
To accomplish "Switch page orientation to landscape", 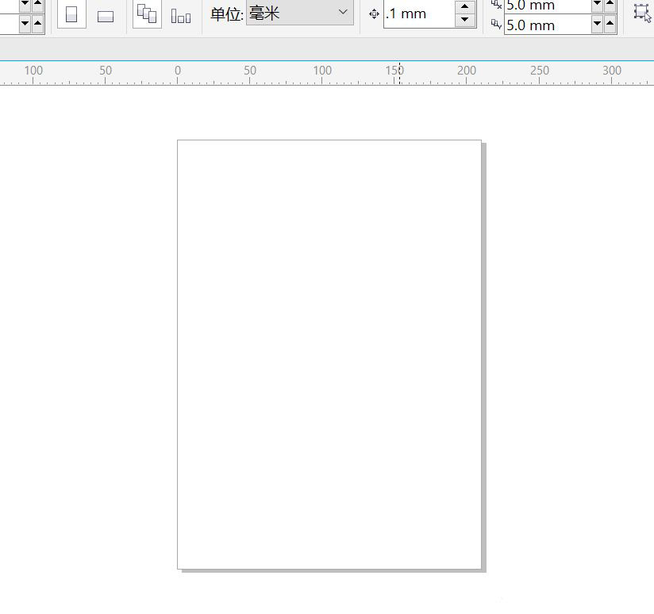I will tap(105, 16).
